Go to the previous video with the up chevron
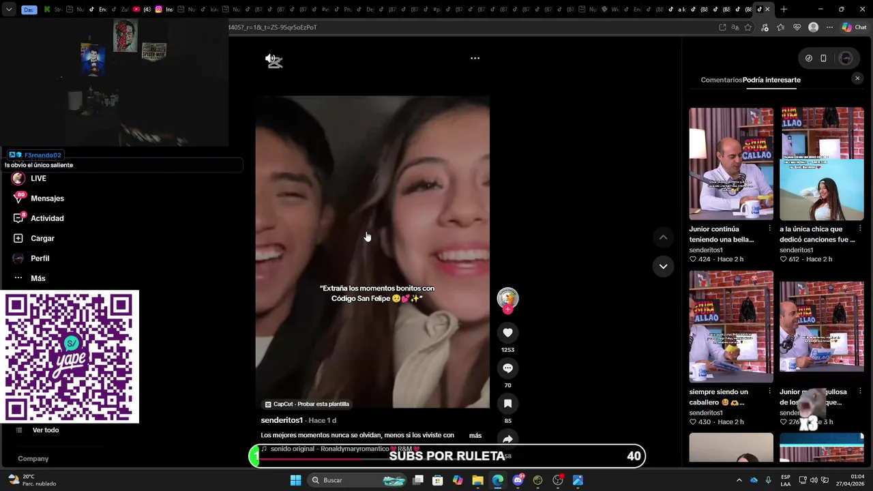This screenshot has width=873, height=491. click(x=663, y=237)
